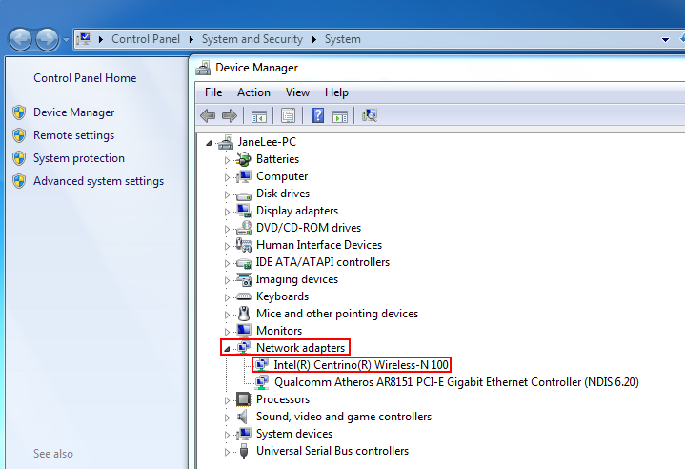
Task: Open the Properties toolbar icon
Action: (x=288, y=116)
